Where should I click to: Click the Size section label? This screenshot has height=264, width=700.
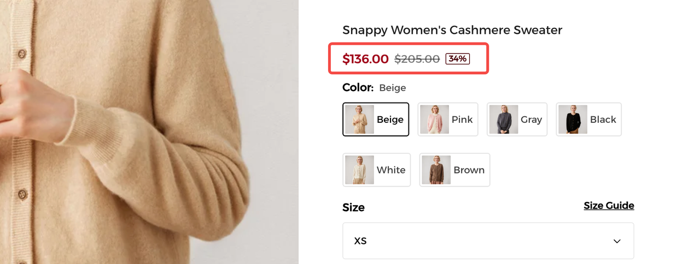353,207
